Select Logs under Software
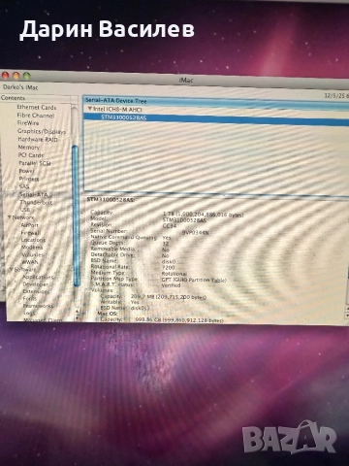 29,313
